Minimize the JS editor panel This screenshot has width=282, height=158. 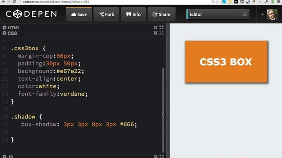[x=156, y=156]
